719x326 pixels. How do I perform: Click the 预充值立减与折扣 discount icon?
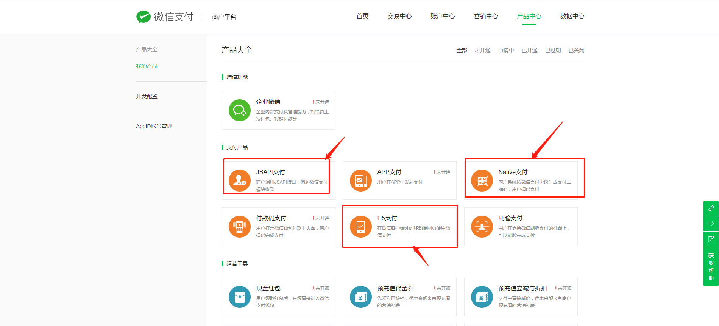point(482,297)
